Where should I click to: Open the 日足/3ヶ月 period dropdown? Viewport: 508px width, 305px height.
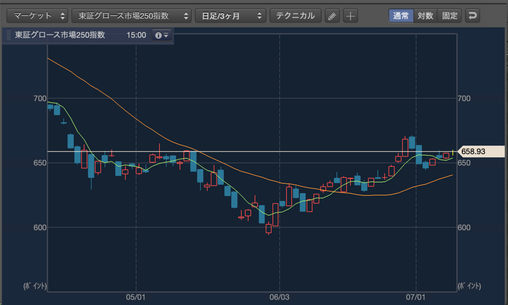click(x=230, y=16)
